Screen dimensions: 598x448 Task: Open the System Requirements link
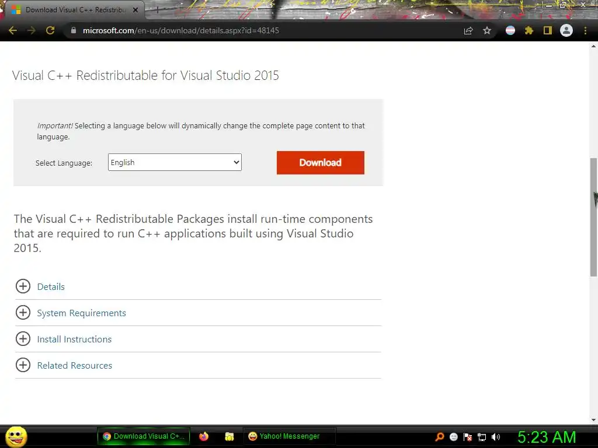(x=81, y=313)
